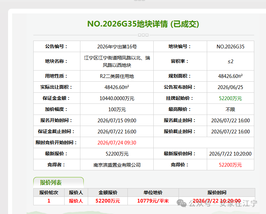Click the 报价时间 column header
Viewport: 266px width, 214px height.
click(217, 192)
